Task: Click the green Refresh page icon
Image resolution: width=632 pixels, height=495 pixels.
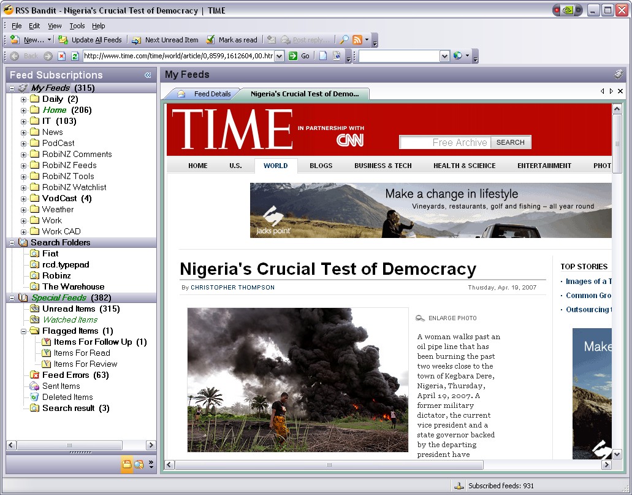Action: (75, 56)
